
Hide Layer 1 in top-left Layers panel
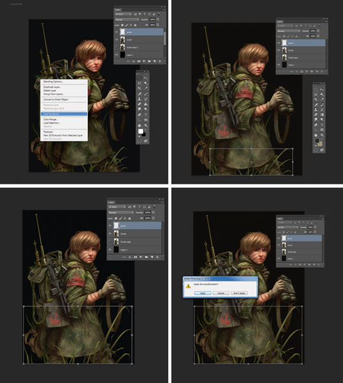coord(117,55)
